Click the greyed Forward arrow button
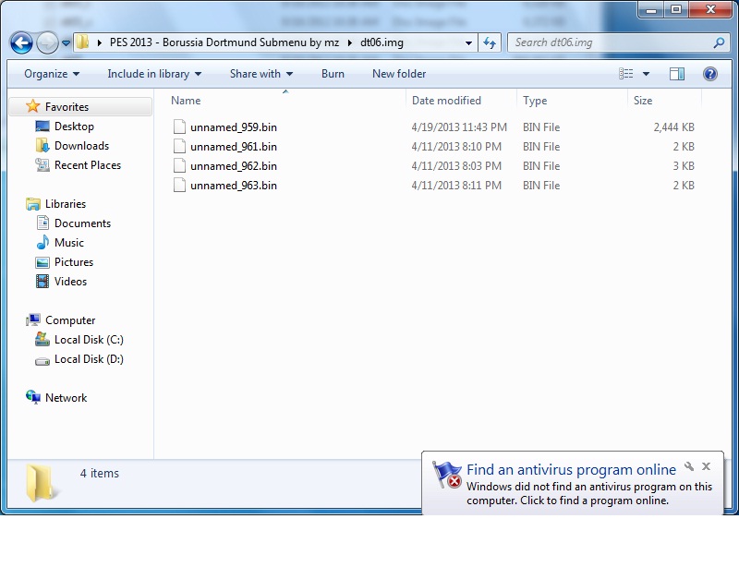The image size is (739, 567). point(47,43)
